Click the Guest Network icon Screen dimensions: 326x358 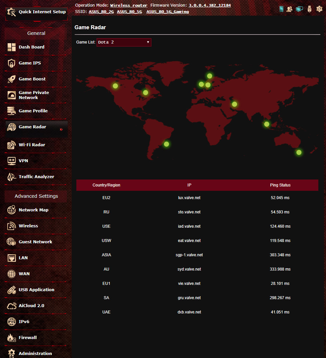coord(11,242)
